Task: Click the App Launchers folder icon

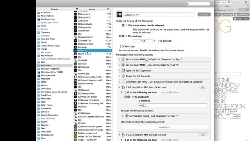Action: coord(39,19)
